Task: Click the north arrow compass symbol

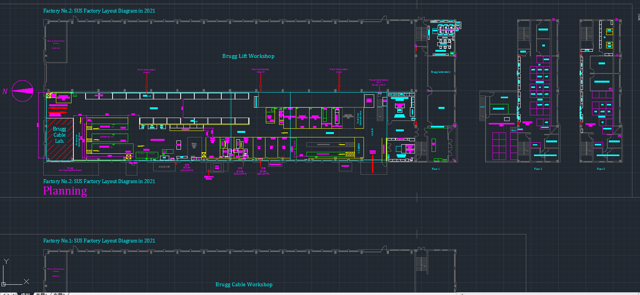Action: coord(22,91)
